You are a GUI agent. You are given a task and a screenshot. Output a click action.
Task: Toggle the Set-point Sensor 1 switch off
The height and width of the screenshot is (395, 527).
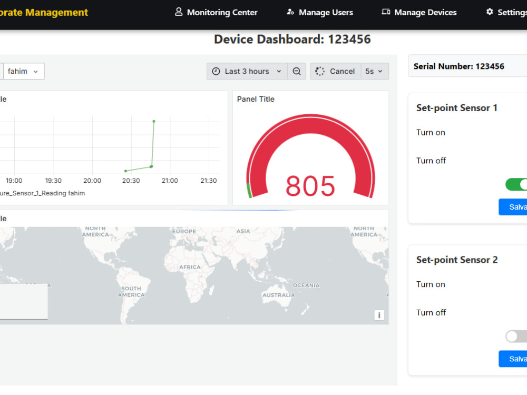pos(516,184)
